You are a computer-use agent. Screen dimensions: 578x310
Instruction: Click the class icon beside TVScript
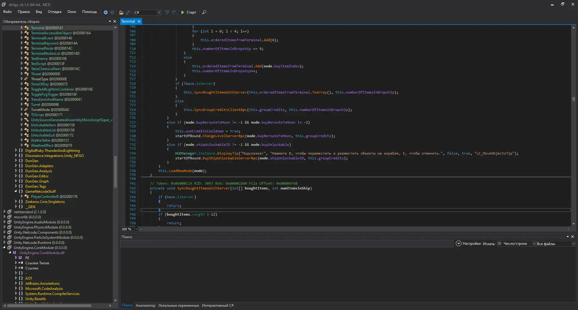click(26, 115)
